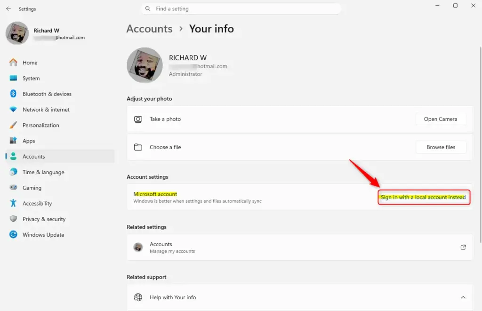The image size is (482, 311).
Task: Click the Privacy shield icon
Action: click(13, 219)
